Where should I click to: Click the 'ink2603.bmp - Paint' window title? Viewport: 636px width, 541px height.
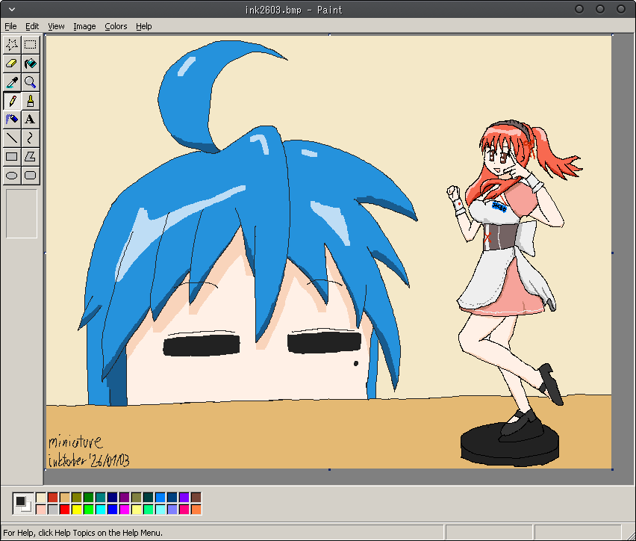click(293, 10)
